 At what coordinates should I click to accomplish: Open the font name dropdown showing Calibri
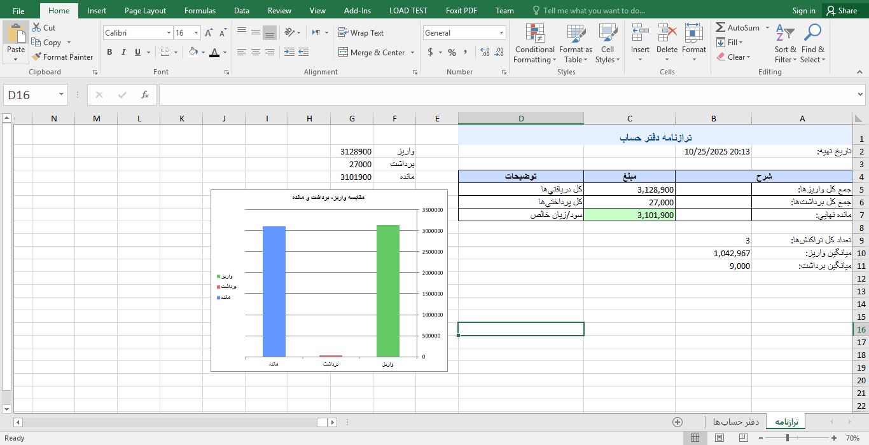[169, 33]
